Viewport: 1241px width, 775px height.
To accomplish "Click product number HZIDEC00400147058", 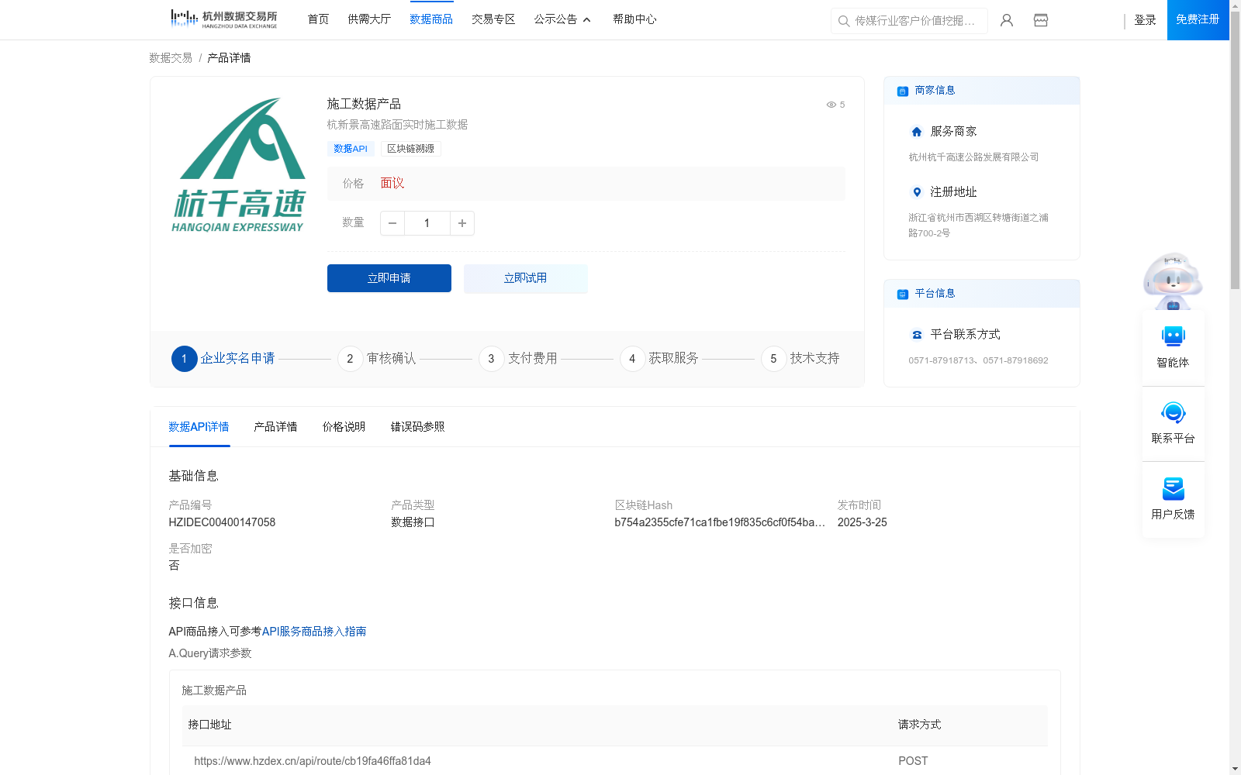I will pyautogui.click(x=222, y=522).
